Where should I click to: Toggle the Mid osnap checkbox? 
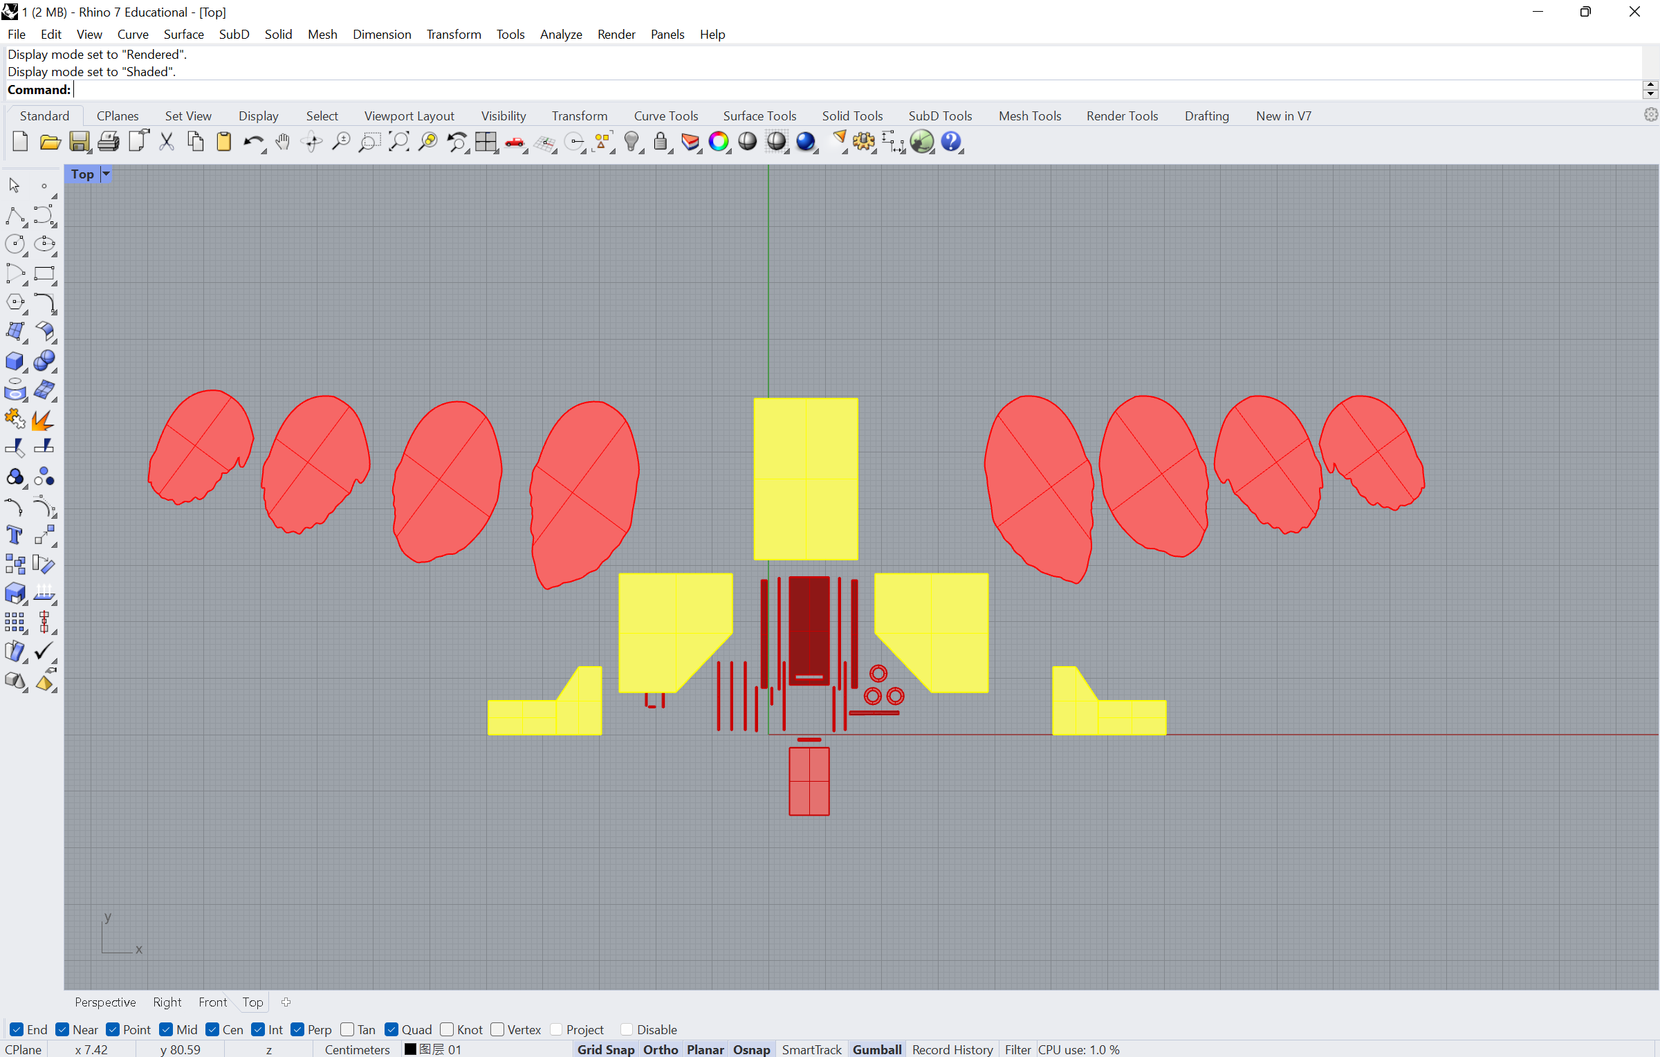coord(166,1029)
